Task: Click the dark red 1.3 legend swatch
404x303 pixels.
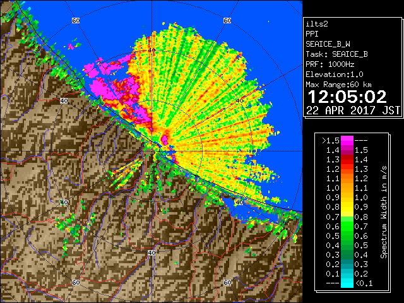Action: (x=347, y=160)
